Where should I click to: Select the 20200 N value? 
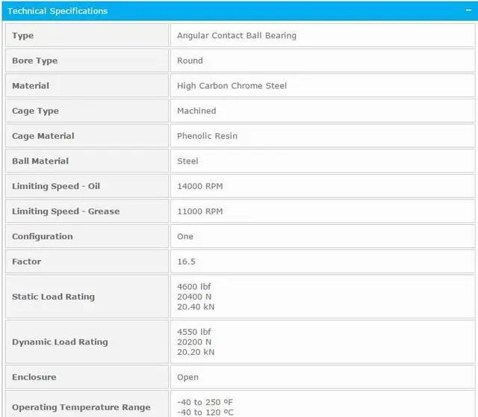194,342
